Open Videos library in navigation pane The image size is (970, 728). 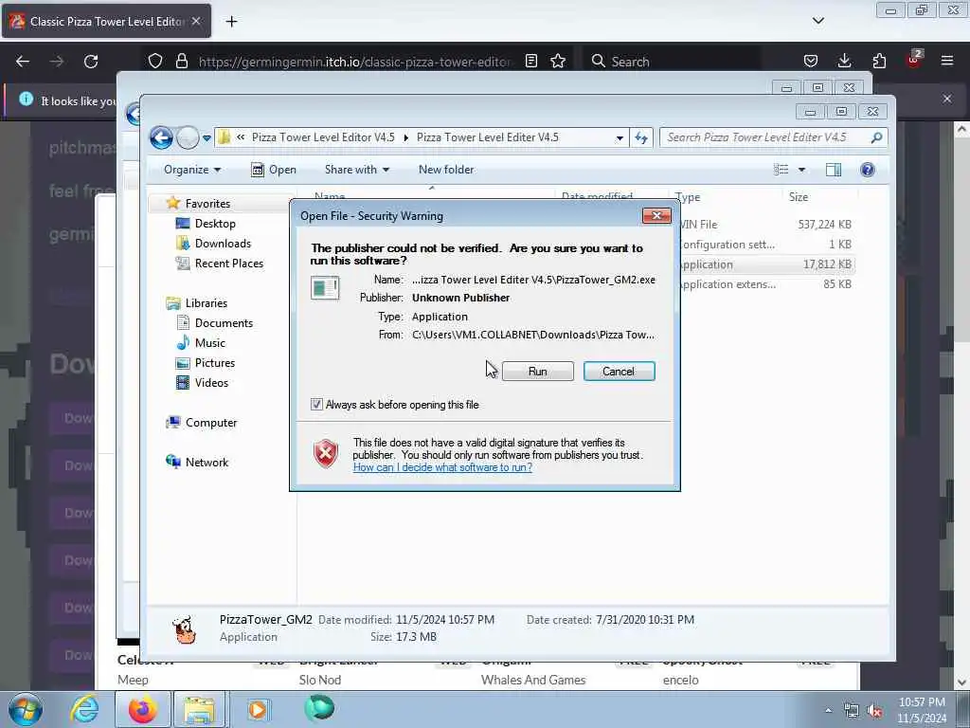click(x=211, y=383)
